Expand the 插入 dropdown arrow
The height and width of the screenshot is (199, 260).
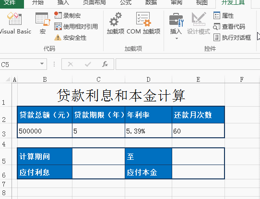pos(177,38)
